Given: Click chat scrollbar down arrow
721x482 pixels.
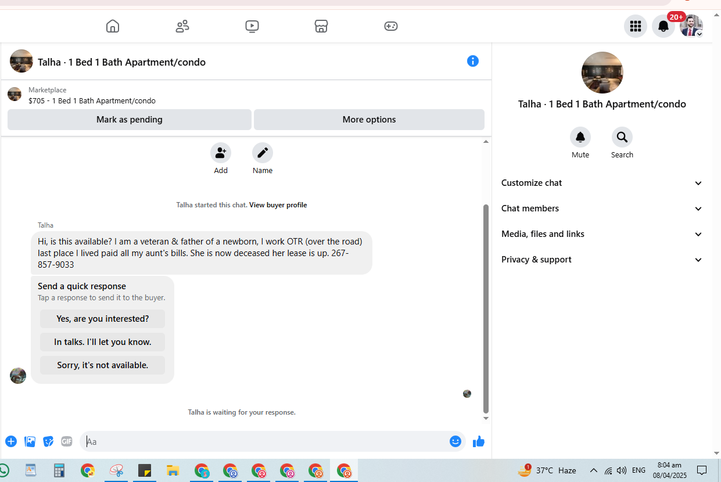Looking at the screenshot, I should pos(486,418).
